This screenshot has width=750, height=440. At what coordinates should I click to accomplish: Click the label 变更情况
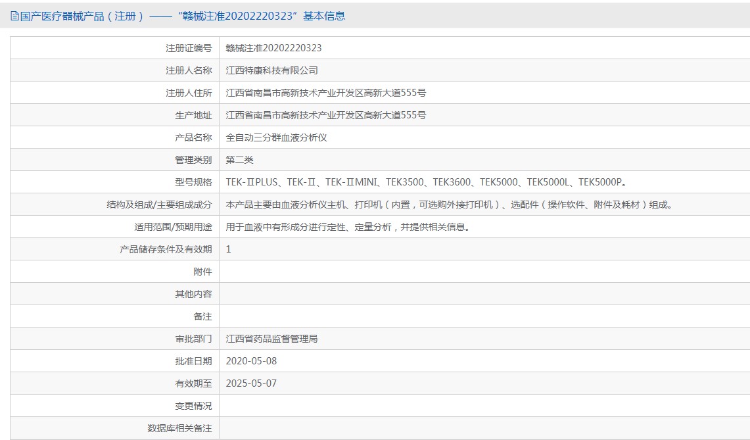tap(193, 406)
